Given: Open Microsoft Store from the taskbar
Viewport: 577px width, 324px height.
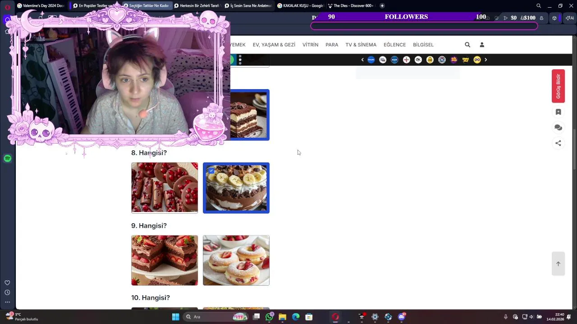Looking at the screenshot, I should tap(309, 317).
